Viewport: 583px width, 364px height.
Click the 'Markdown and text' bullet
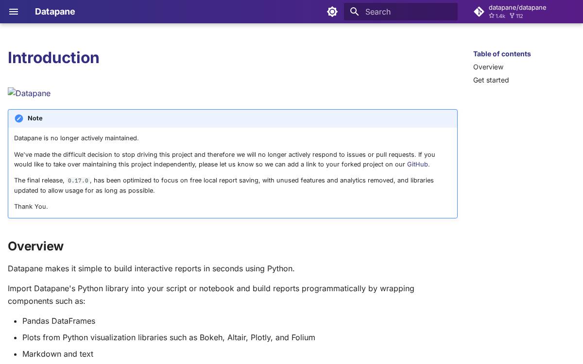tap(58, 354)
